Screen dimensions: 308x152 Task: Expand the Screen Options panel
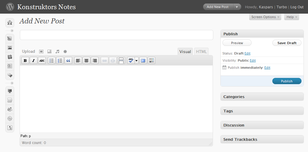pyautogui.click(x=265, y=17)
